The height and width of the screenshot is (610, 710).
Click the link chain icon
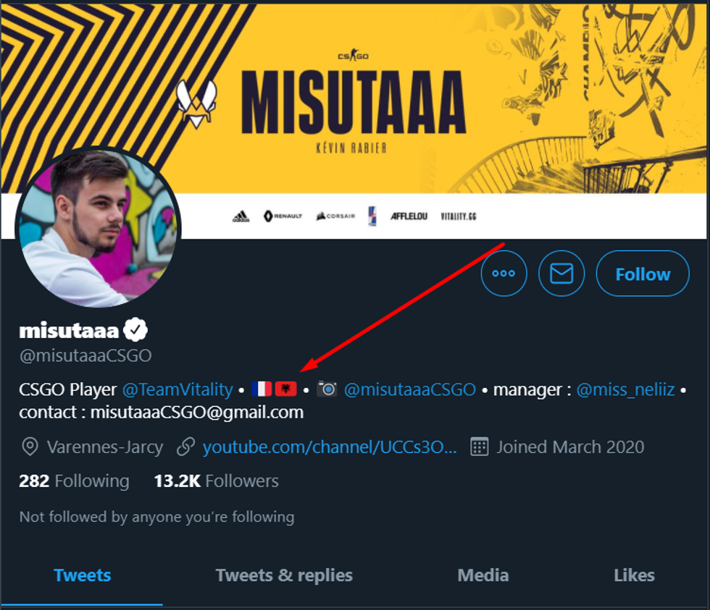tap(186, 447)
